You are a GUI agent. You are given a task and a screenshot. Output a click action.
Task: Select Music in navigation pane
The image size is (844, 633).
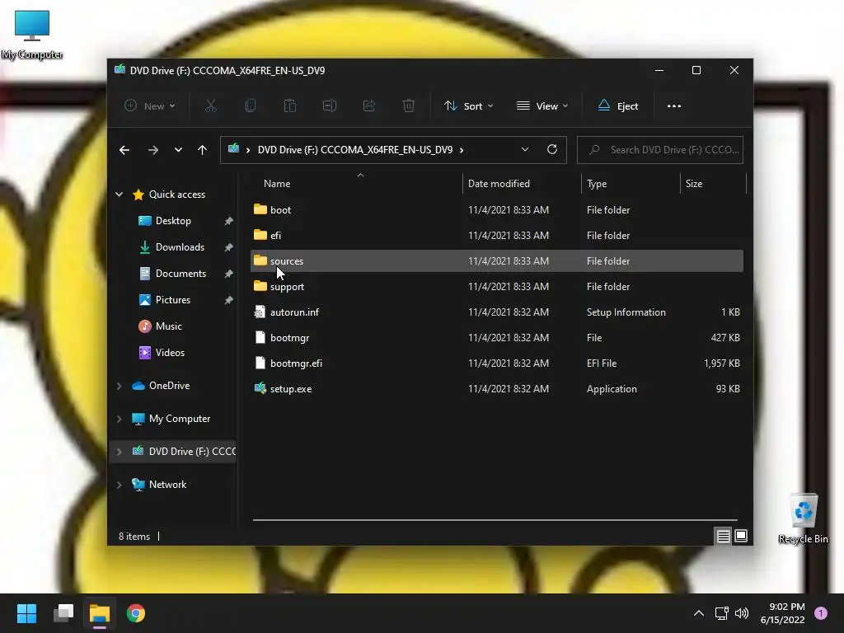point(168,326)
